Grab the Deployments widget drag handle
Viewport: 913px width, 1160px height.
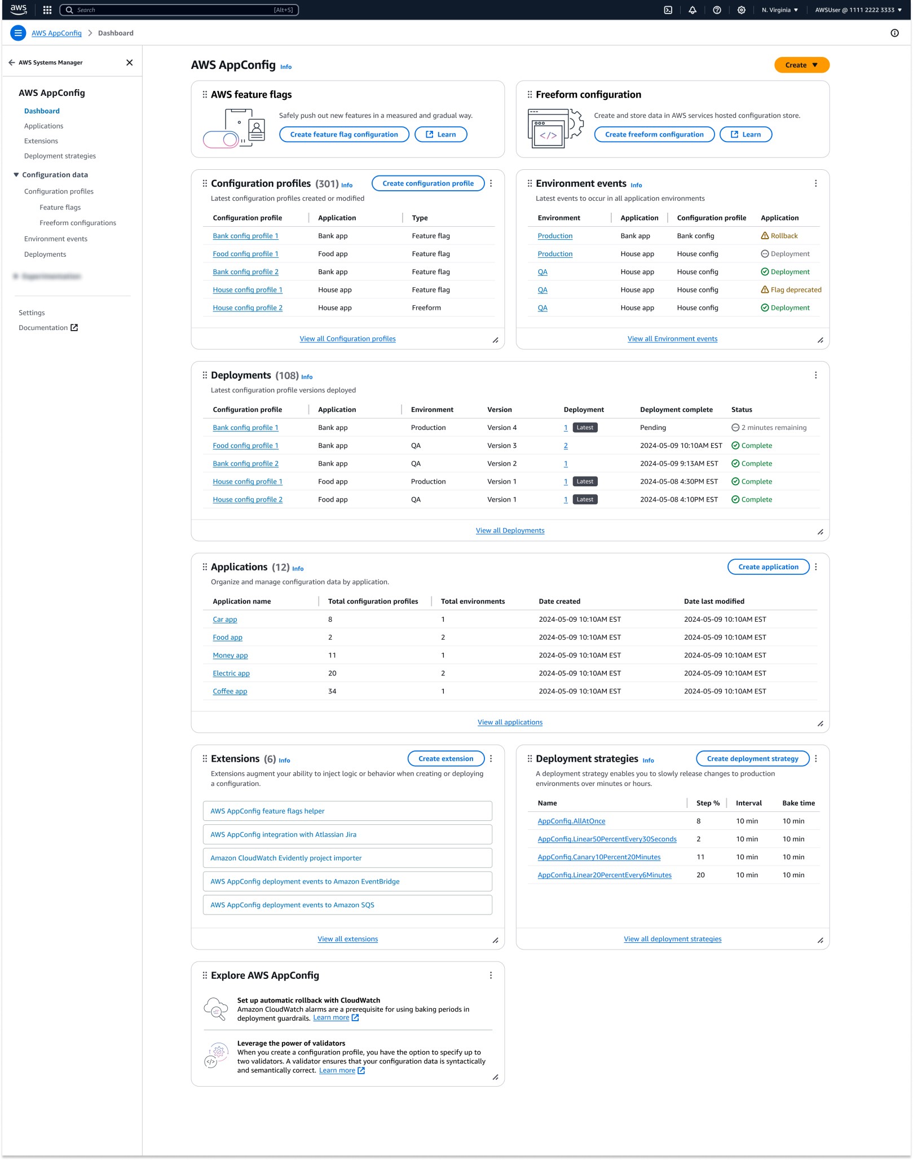coord(205,375)
